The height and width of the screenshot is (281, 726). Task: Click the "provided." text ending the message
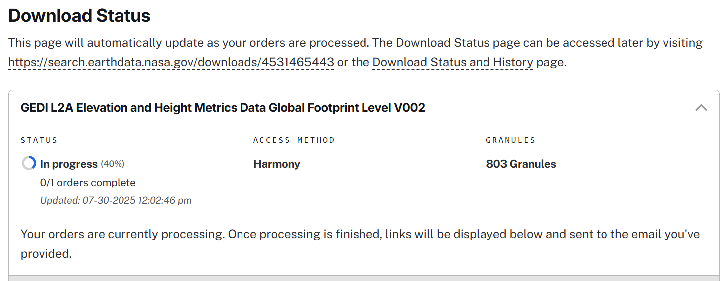[x=46, y=254]
